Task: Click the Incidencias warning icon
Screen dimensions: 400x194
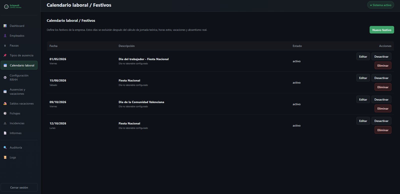Action: click(5, 123)
